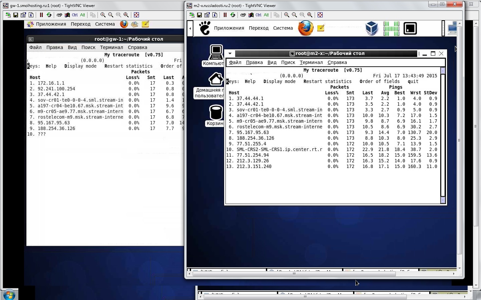This screenshot has height=300, width=481.
Task: Click scroll up arrow in m2-x terminal
Action: 443,70
